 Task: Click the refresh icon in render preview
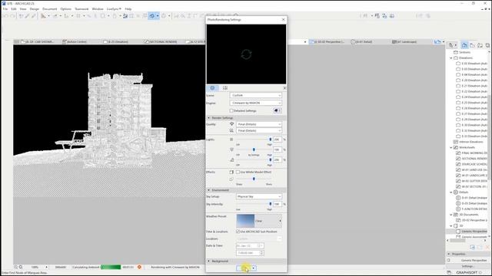[x=246, y=54]
